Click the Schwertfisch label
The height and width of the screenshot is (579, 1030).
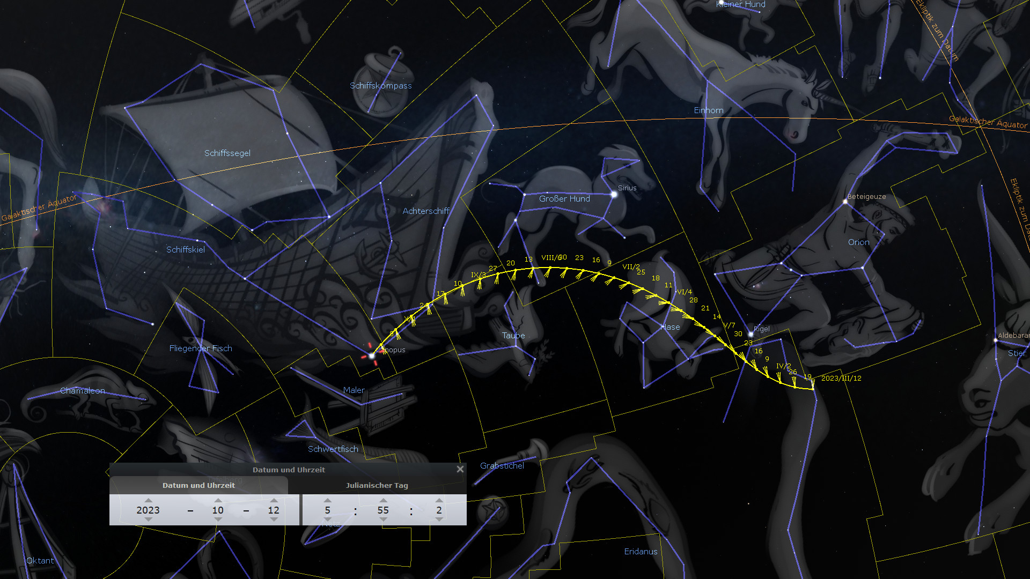pos(333,449)
